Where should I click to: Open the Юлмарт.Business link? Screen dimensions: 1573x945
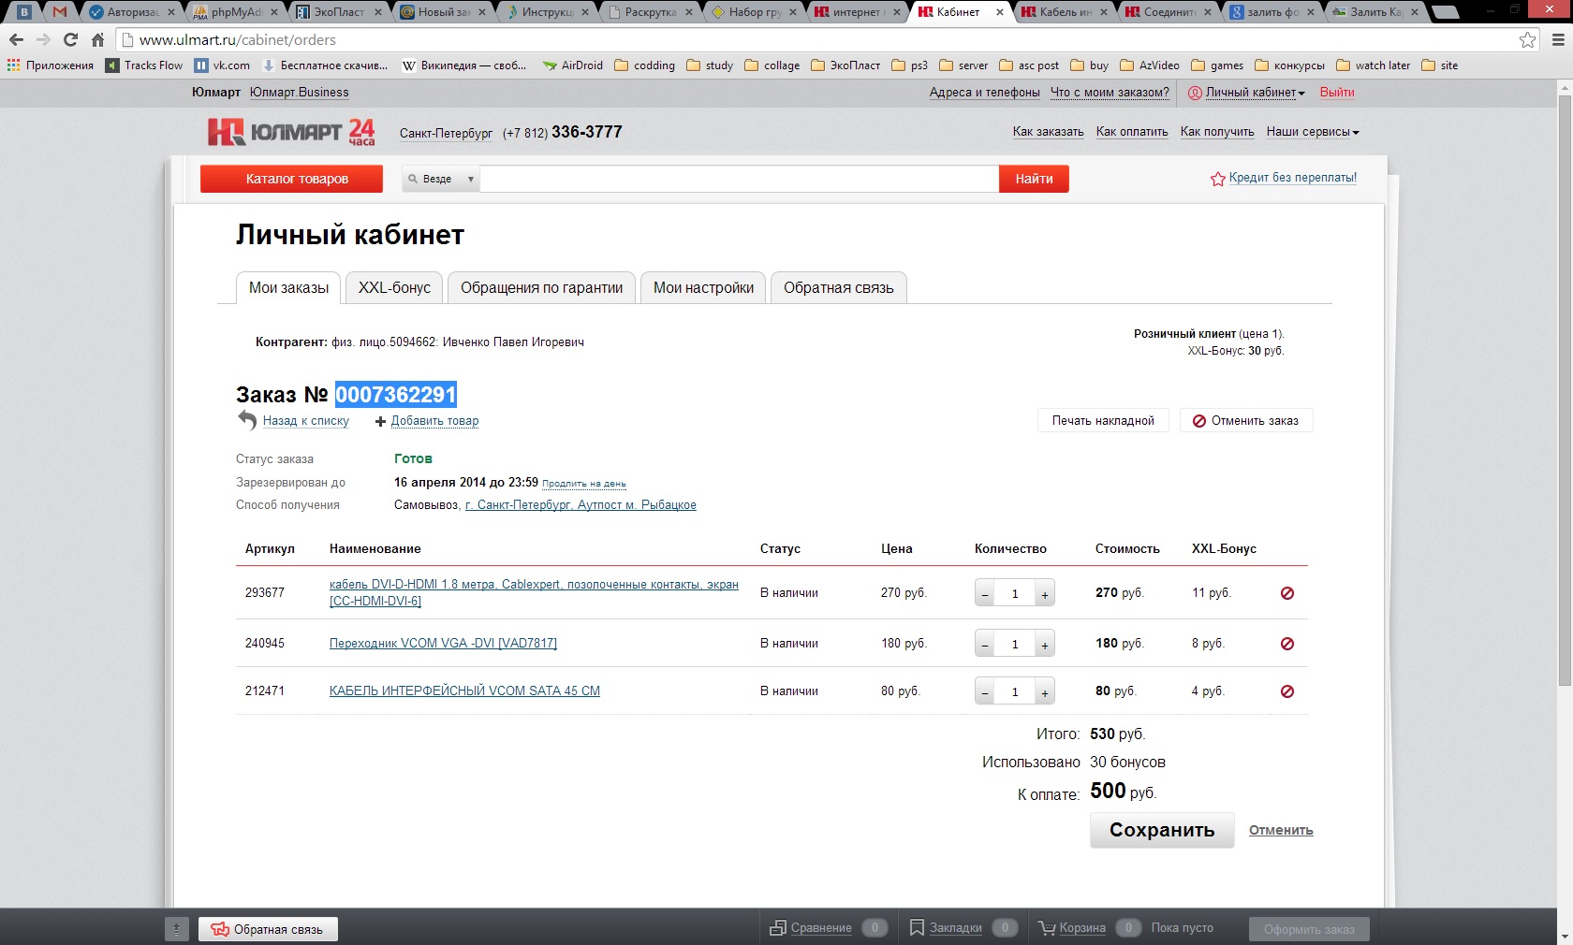tap(300, 93)
